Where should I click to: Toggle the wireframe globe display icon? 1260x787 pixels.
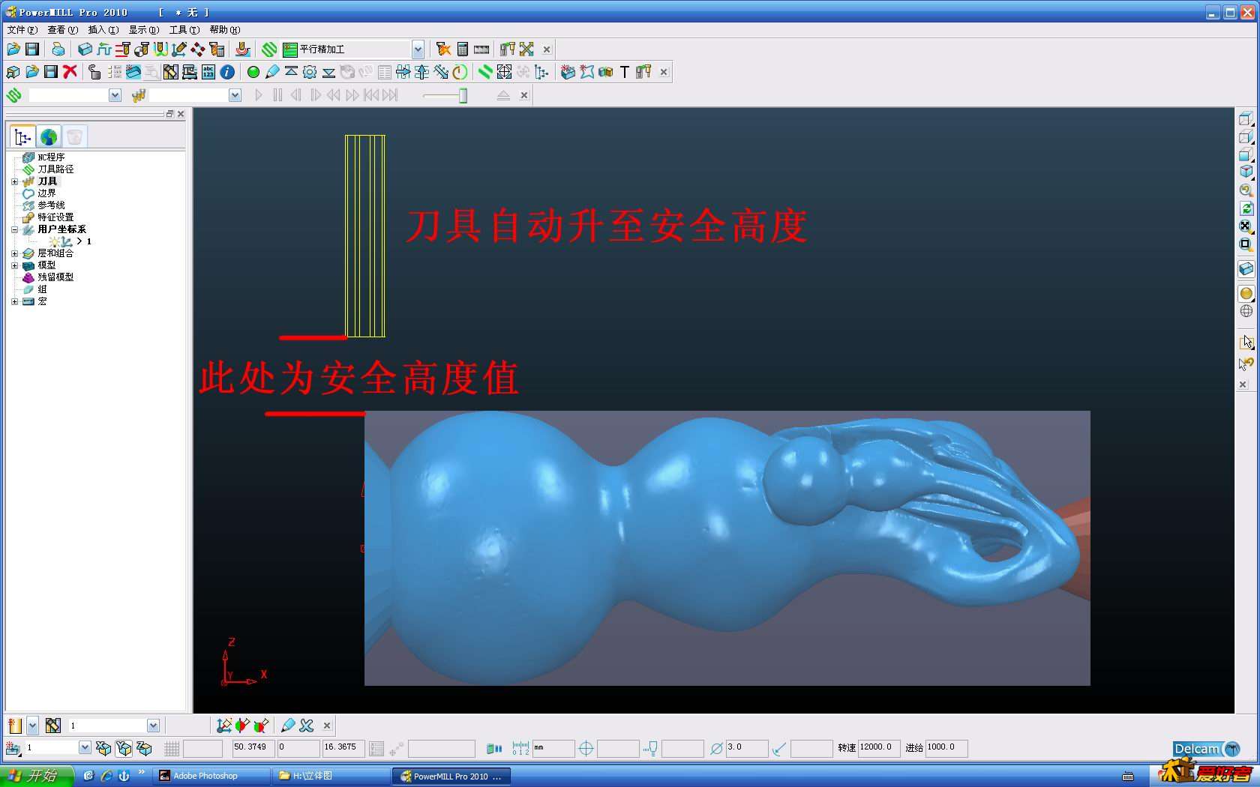(x=1246, y=311)
